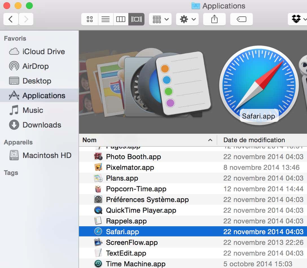The image size is (307, 268).
Task: Click the 5 octobre 2014 15:03 date
Action: point(258,264)
